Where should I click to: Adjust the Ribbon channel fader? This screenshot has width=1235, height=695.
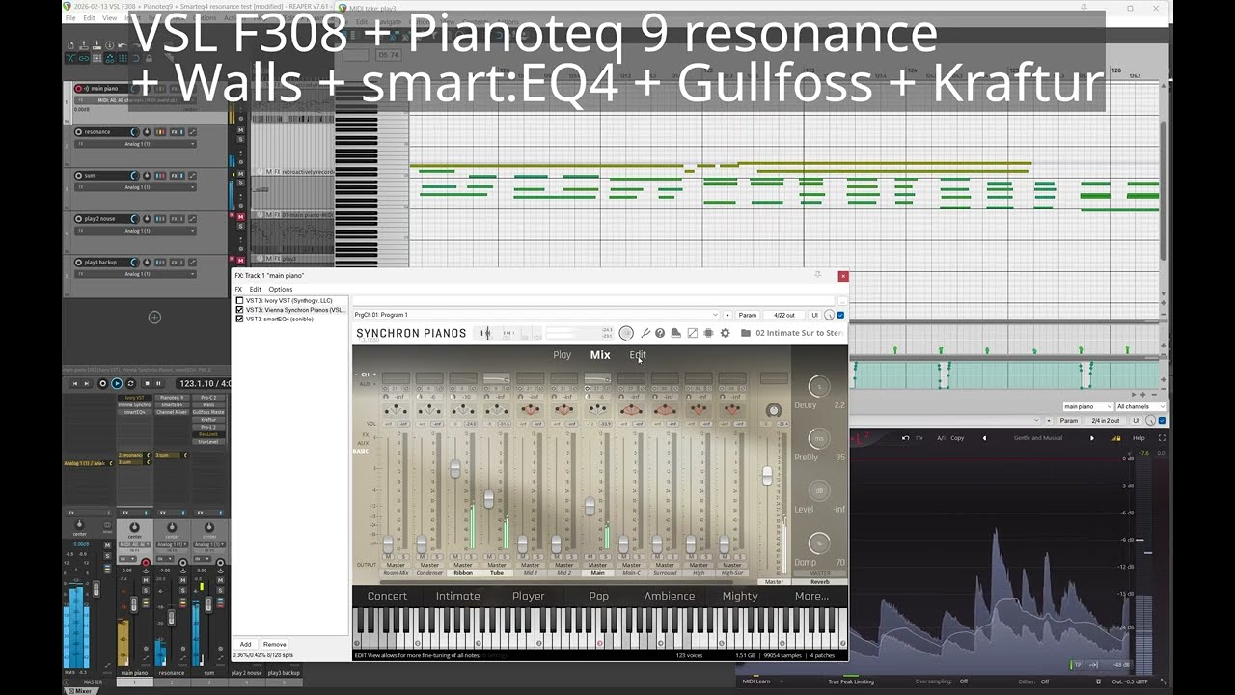tap(454, 469)
